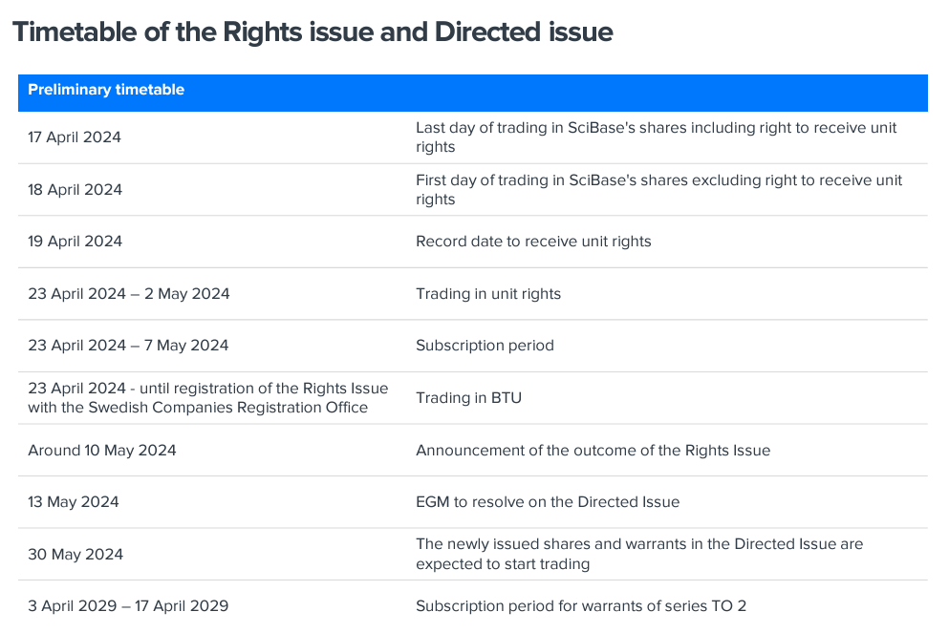Viewport: 949px width, 633px height.
Task: Click "EGM to resolve on the Directed Issue"
Action: (x=548, y=502)
